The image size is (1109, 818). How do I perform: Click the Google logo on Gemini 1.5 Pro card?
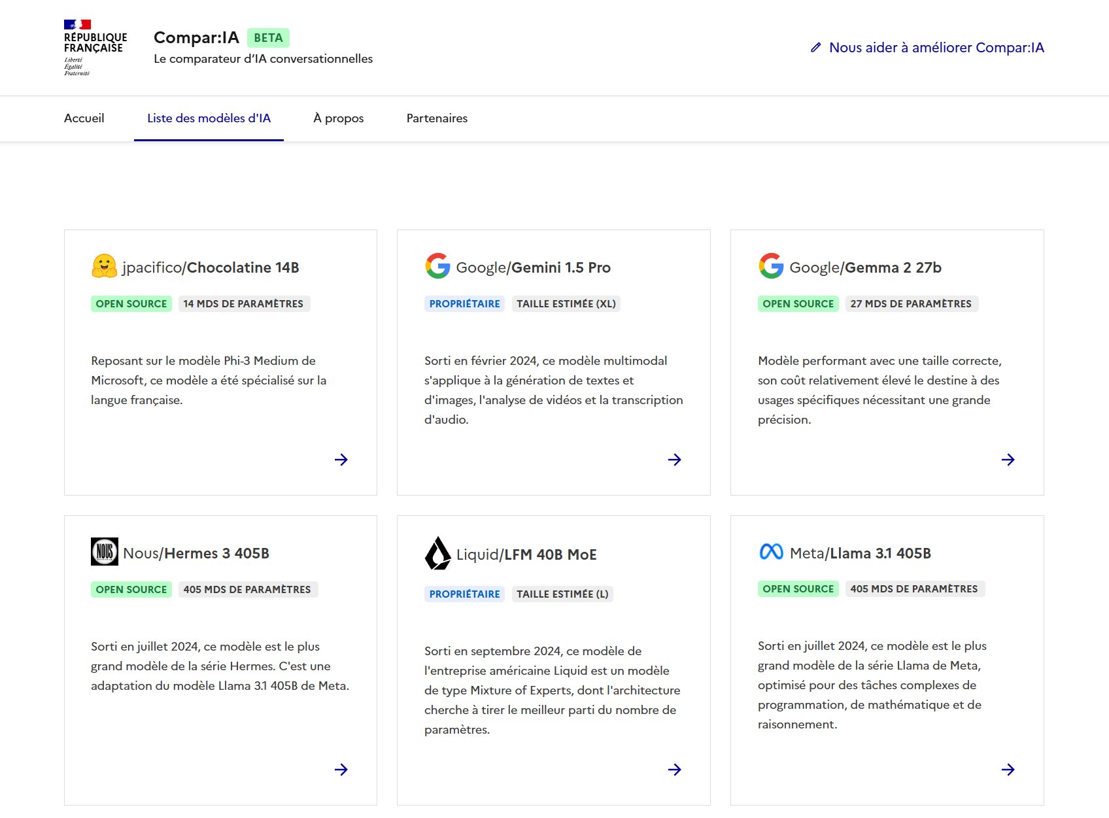pyautogui.click(x=437, y=266)
